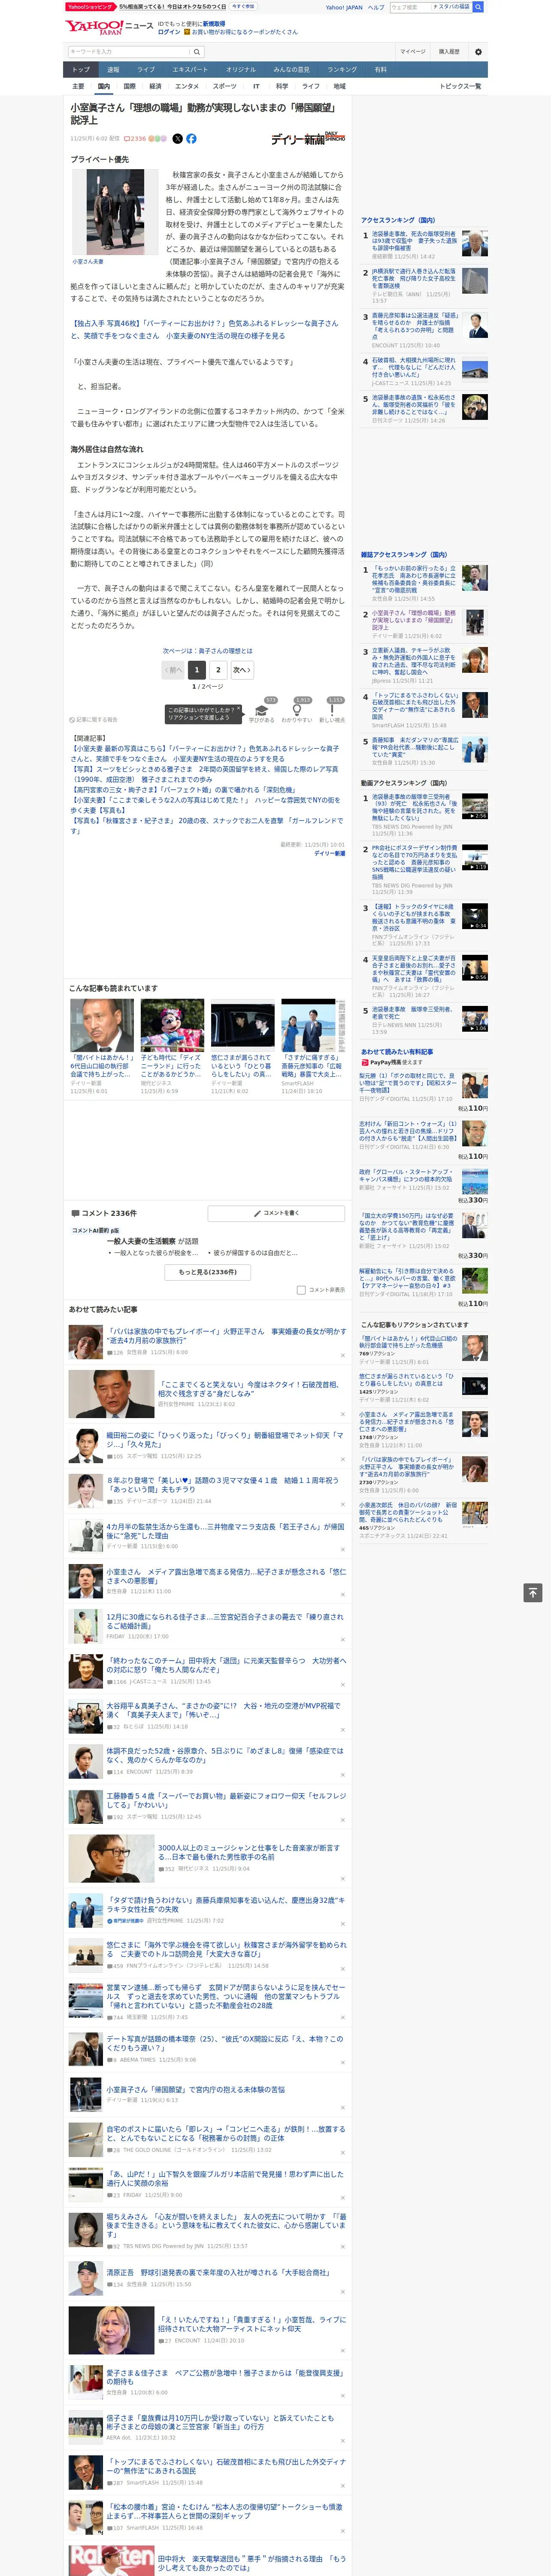Focus the top web search input
The image size is (551, 2576).
(x=411, y=7)
